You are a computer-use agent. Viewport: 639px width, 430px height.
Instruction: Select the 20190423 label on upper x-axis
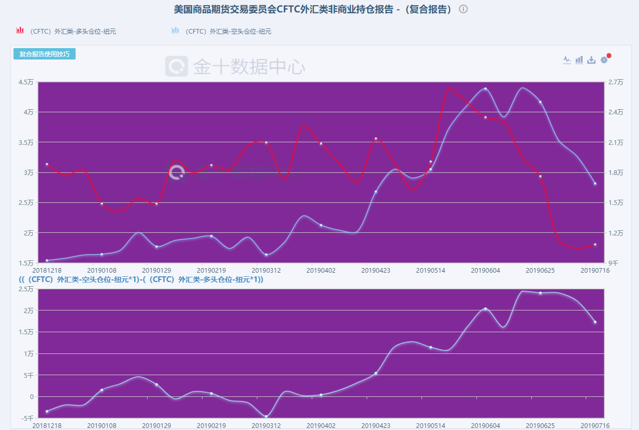(376, 270)
